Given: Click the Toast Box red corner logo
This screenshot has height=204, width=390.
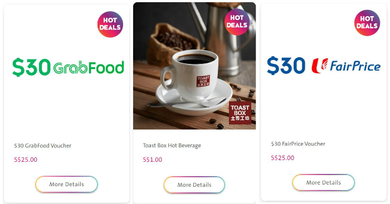Looking at the screenshot, I should (x=240, y=113).
